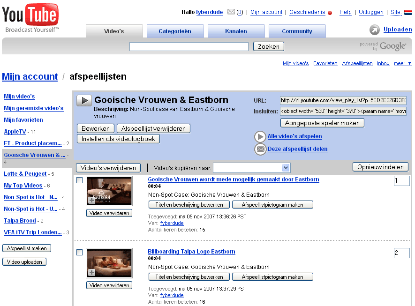The height and width of the screenshot is (306, 415).
Task: Open Geschiedenis link in header
Action: pos(307,12)
